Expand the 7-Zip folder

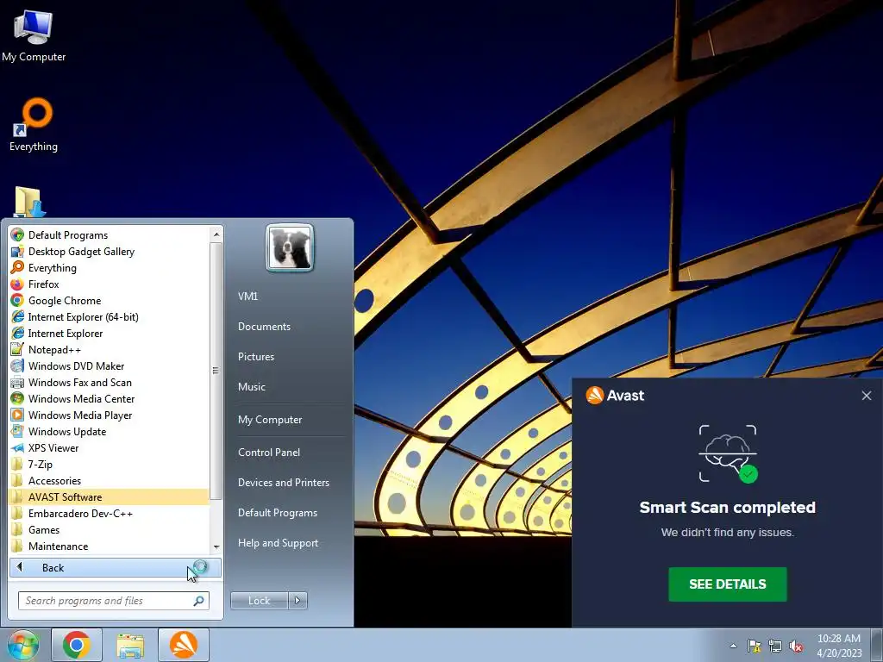(x=110, y=465)
